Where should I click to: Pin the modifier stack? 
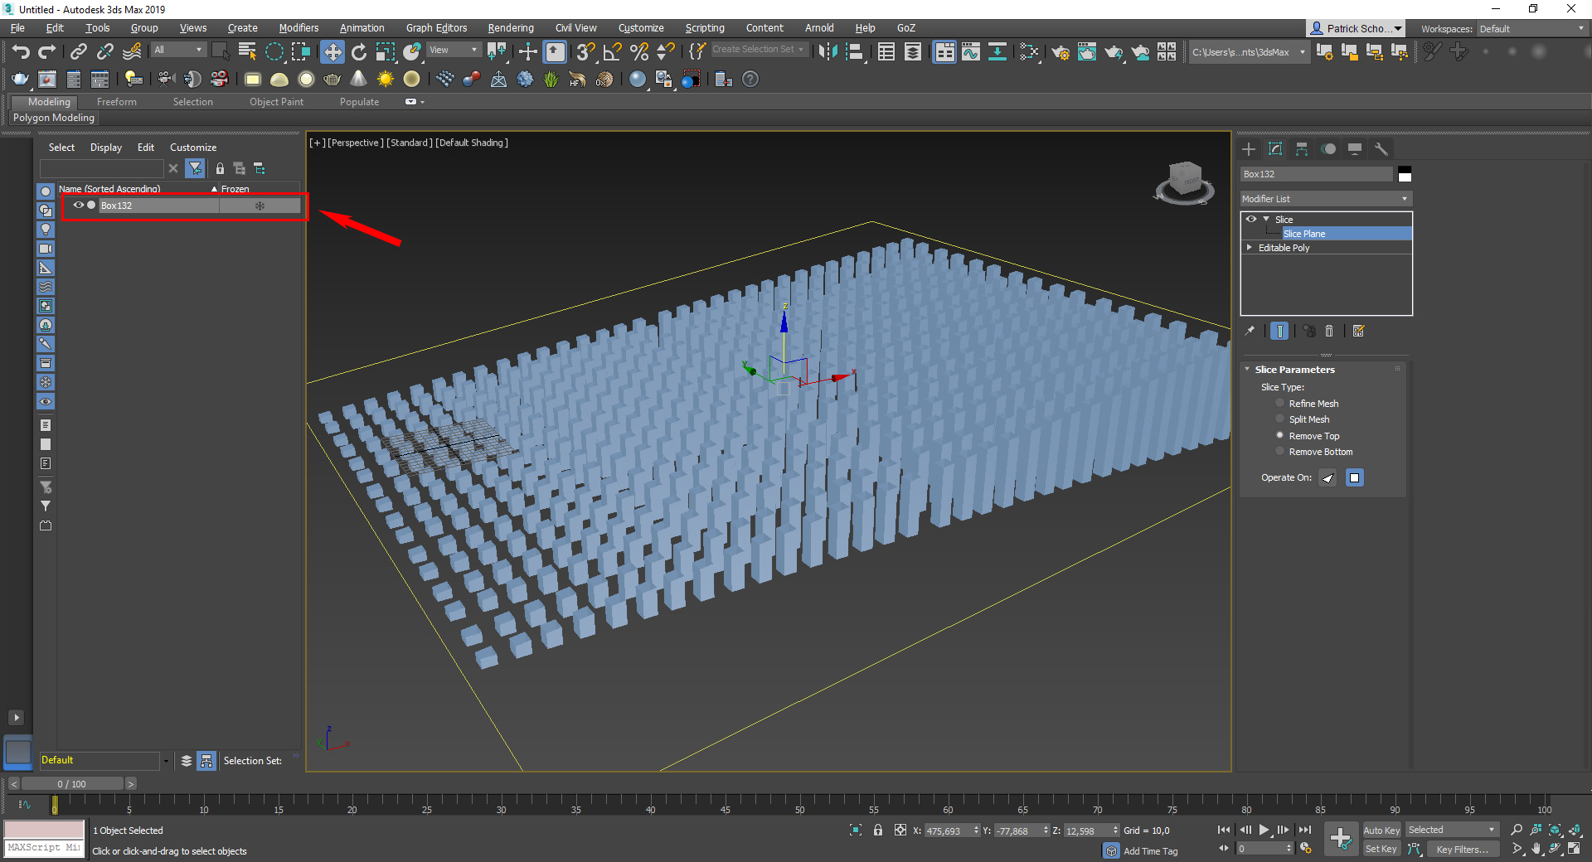pos(1250,331)
